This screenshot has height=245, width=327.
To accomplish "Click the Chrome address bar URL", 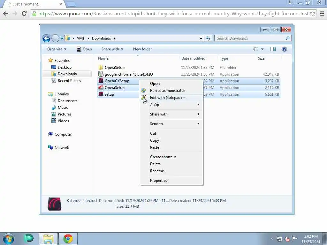I will 173,14.
